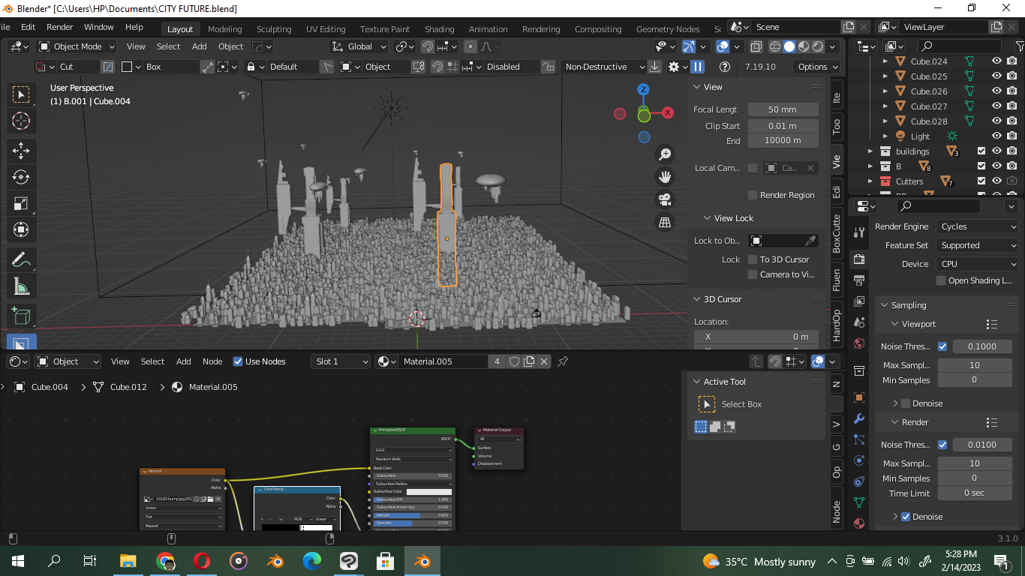Open the Render Engine dropdown showing Cycles

[977, 226]
